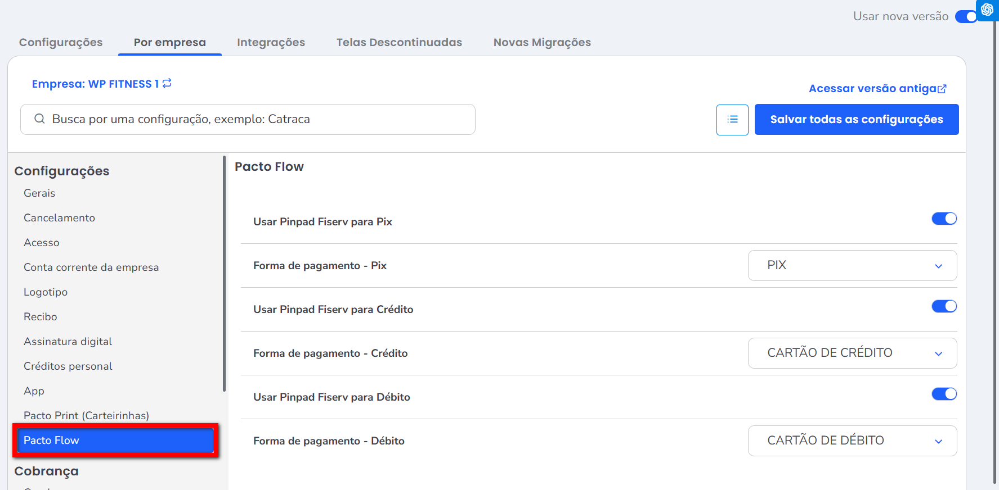The width and height of the screenshot is (999, 490).
Task: Select Cancelamento in the sidebar
Action: pos(59,218)
